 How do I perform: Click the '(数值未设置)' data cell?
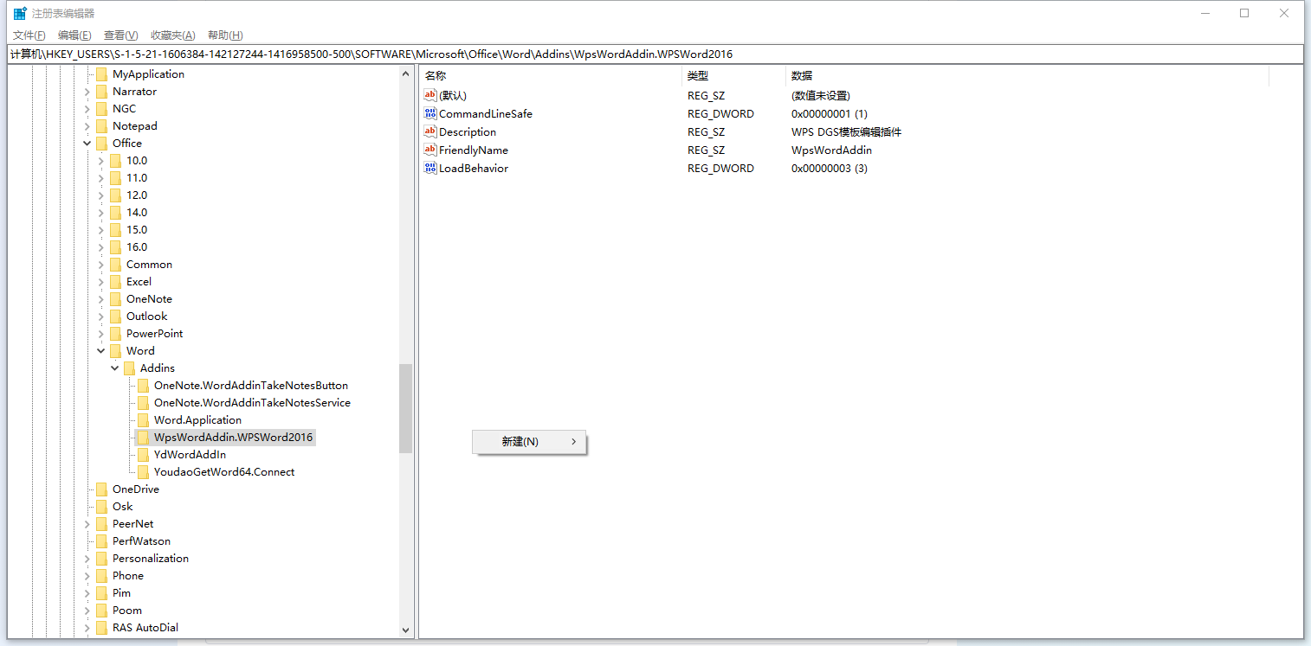click(x=821, y=96)
